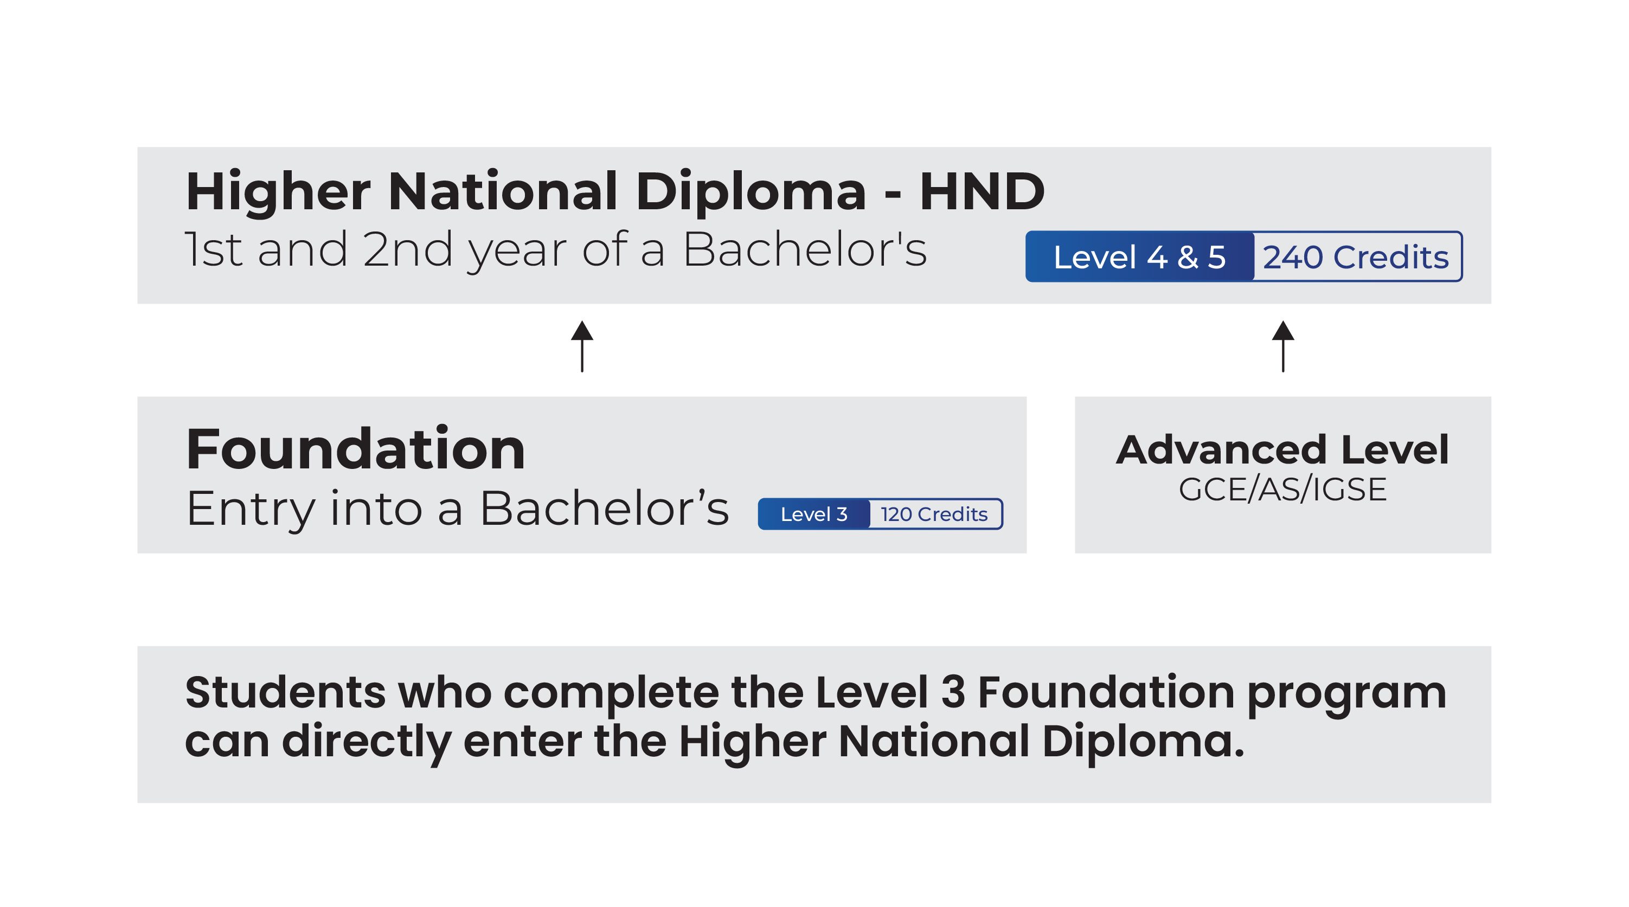Click the word Foundation in the bottom note
The image size is (1629, 907).
pos(1105,692)
